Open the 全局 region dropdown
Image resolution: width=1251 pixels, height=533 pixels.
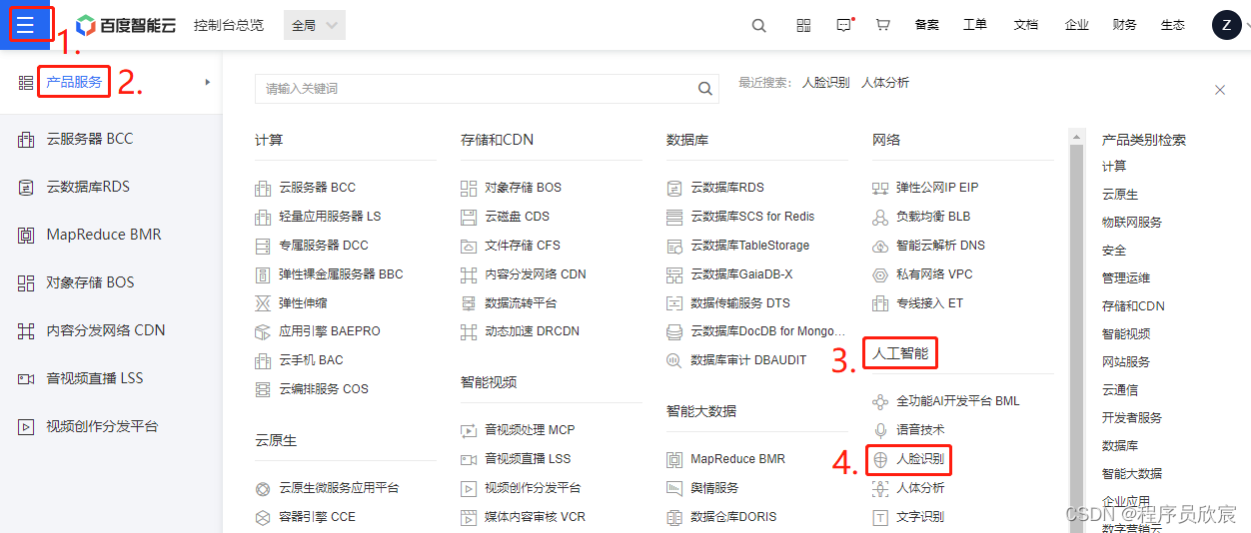coord(315,25)
